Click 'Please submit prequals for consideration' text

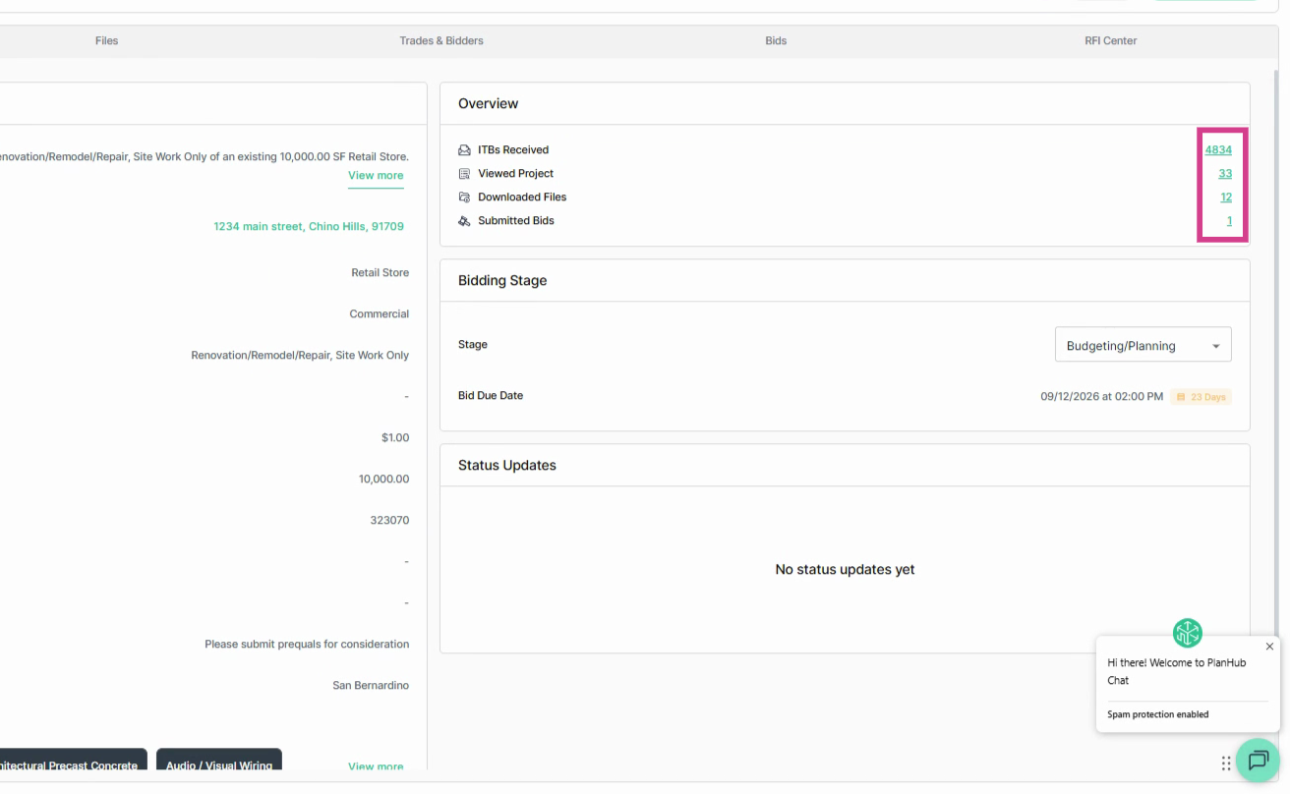tap(307, 645)
